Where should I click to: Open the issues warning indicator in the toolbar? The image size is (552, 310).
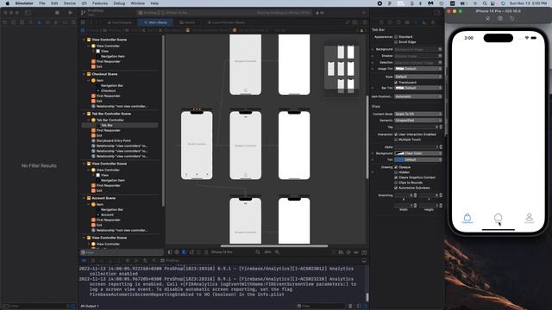coord(320,13)
